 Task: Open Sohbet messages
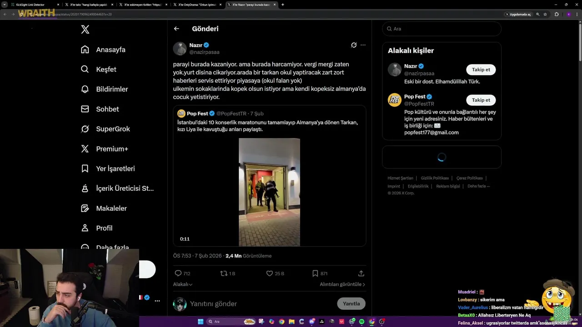pyautogui.click(x=100, y=109)
